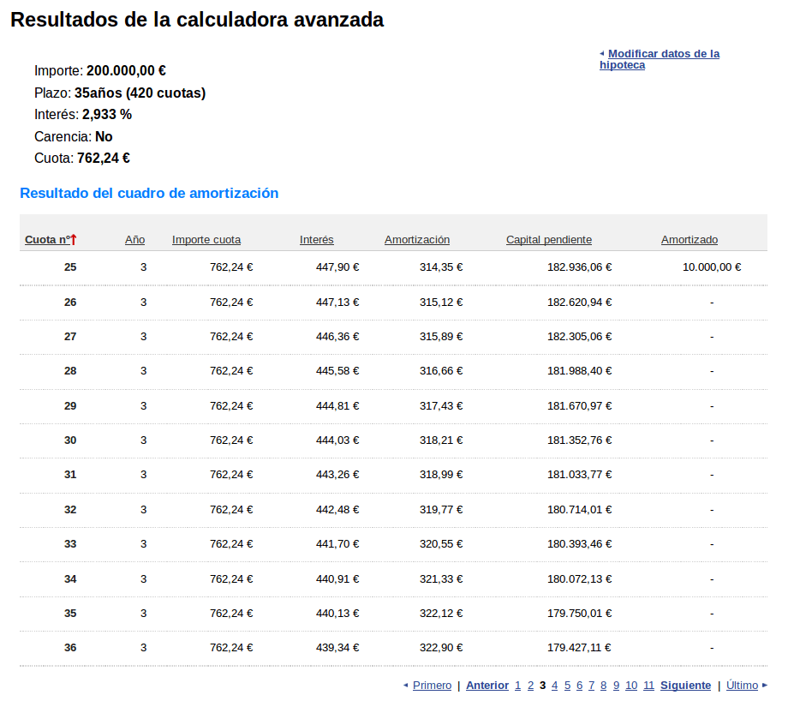Go to the Anterior page
Screen dimensions: 806x701
[x=487, y=686]
